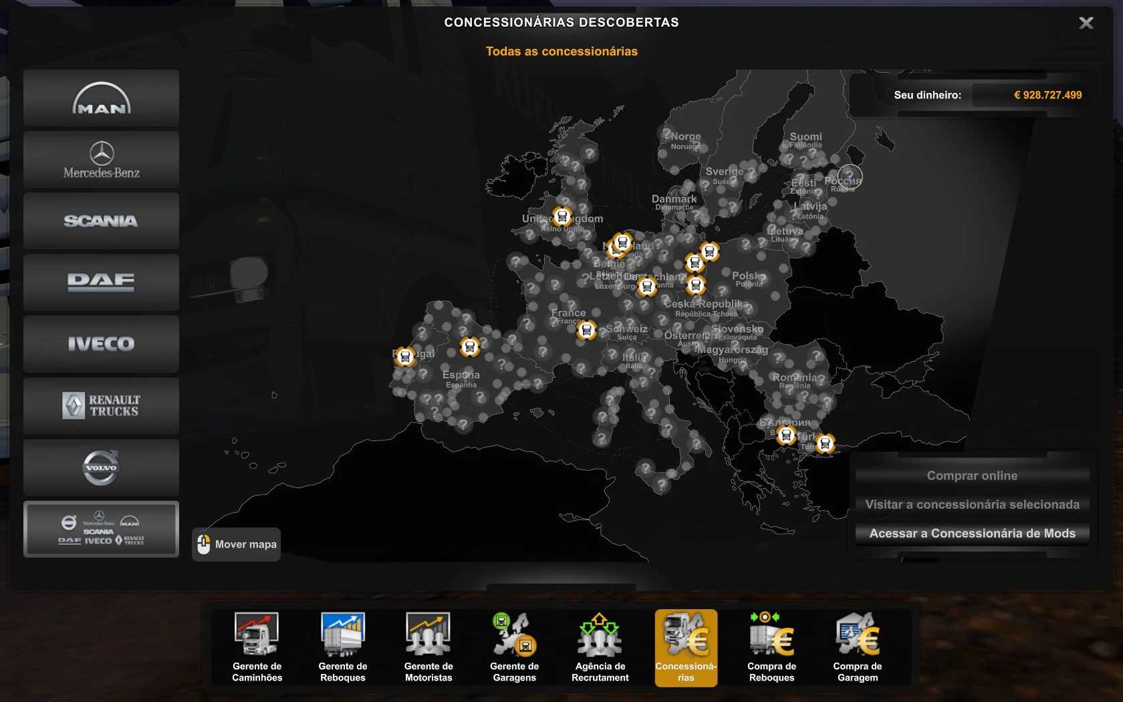Open Gerente de Caminhões

pos(257,647)
